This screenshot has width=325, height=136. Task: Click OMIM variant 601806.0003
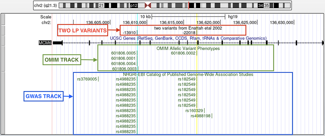tap(124, 69)
